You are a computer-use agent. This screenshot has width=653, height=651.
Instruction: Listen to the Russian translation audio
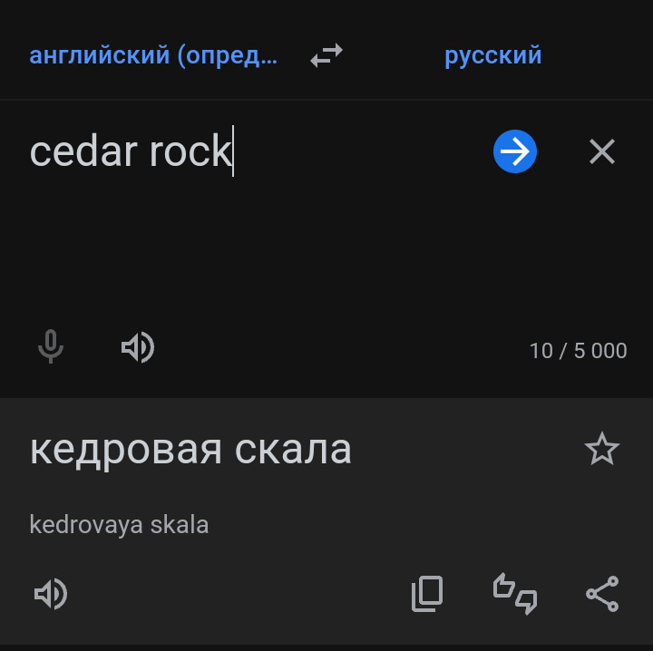(51, 594)
